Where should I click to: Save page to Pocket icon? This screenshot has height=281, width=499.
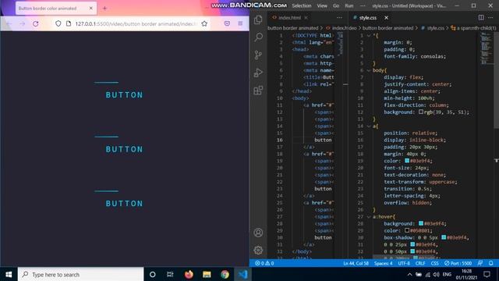pyautogui.click(x=227, y=23)
